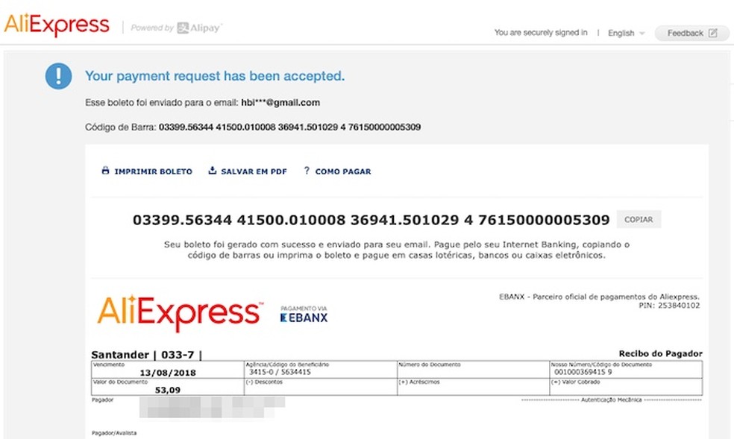Click the Vencimento date 13/08/2018 field

169,370
